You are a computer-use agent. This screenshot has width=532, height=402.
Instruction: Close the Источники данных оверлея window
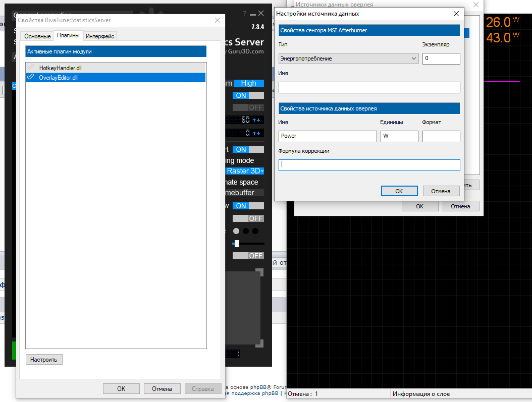(476, 5)
